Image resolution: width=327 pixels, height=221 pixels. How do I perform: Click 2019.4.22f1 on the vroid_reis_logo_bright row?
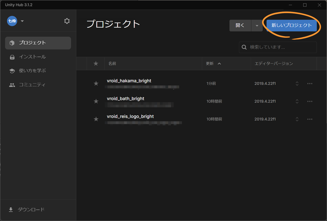[265, 119]
